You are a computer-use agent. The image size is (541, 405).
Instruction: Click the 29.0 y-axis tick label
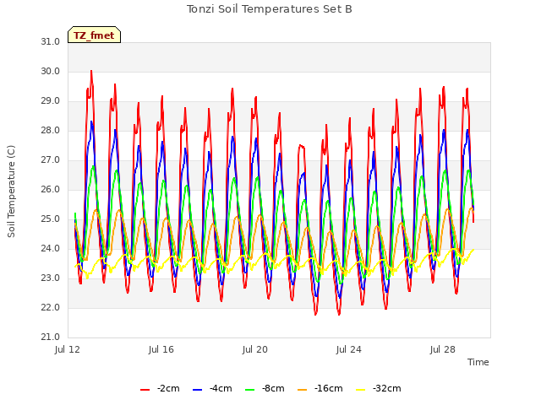(x=51, y=101)
